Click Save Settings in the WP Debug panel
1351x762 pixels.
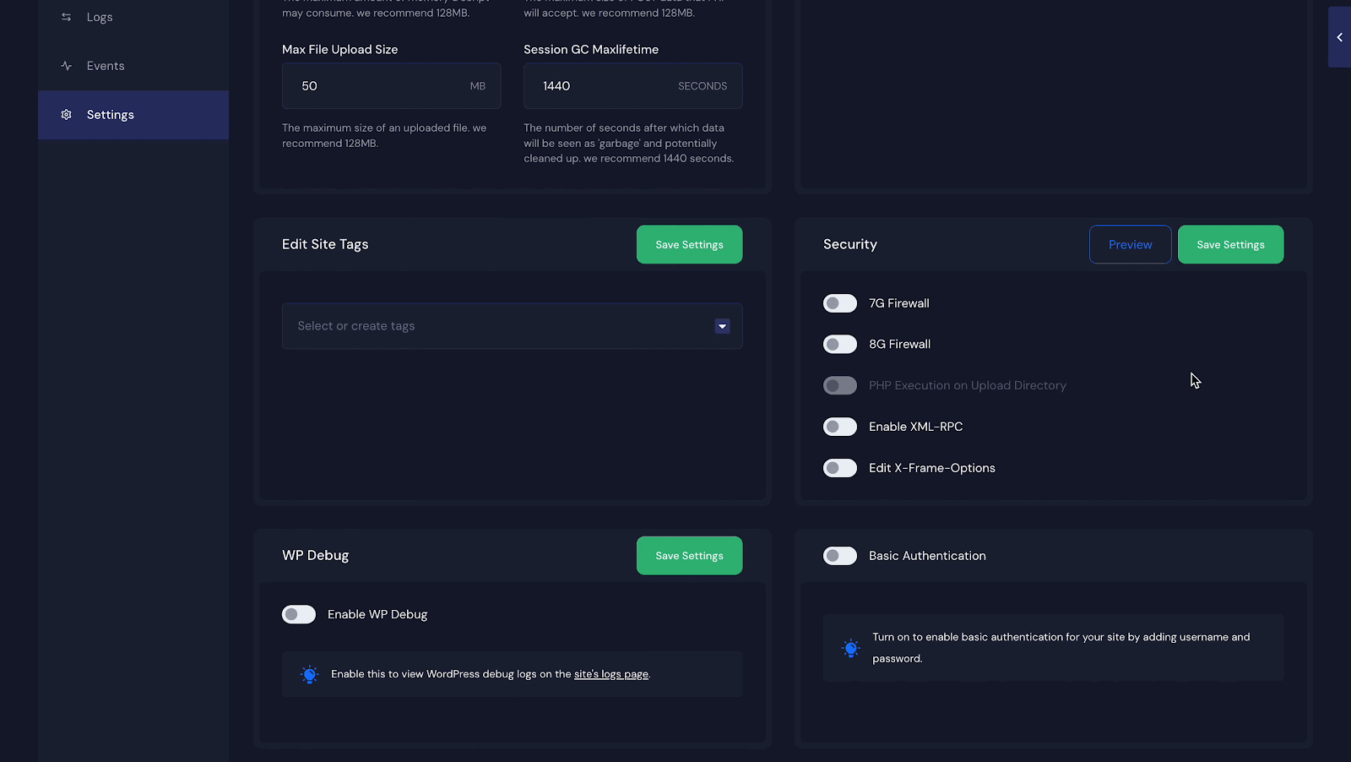coord(689,555)
